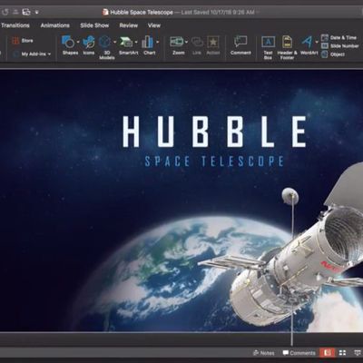
Task: Insert Icons from the ribbon
Action: pyautogui.click(x=89, y=42)
